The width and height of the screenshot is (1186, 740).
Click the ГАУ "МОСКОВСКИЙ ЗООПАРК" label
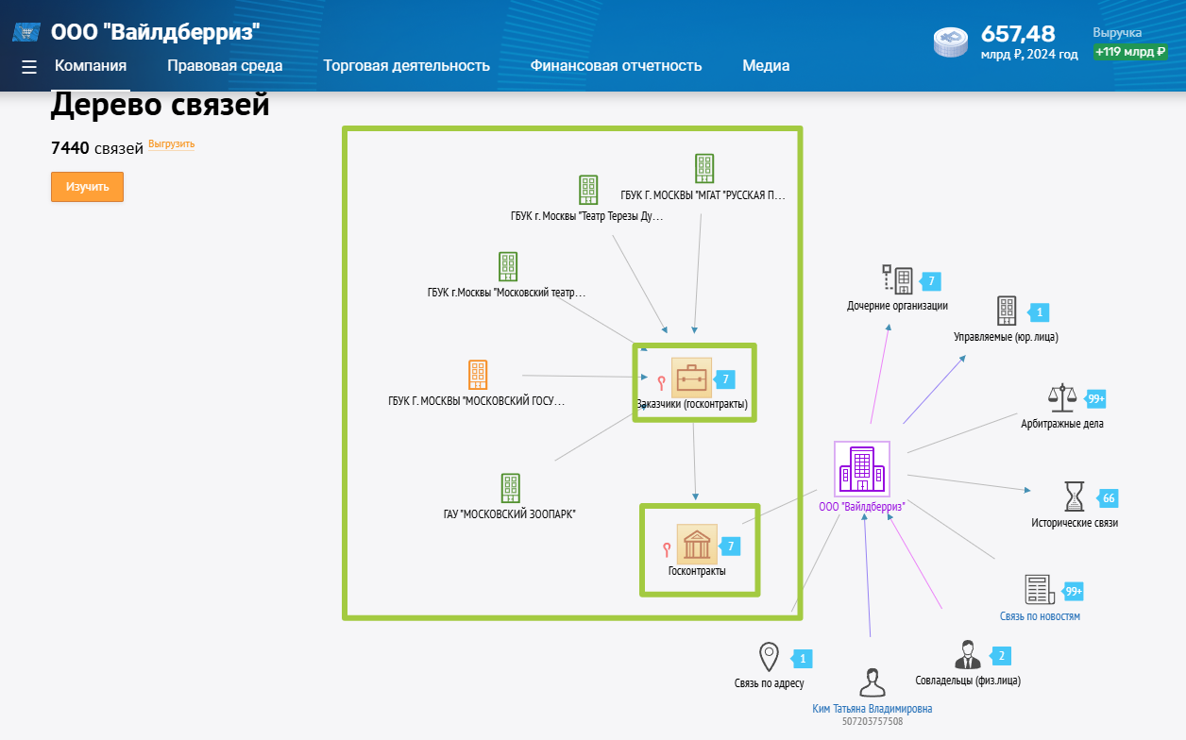[510, 514]
